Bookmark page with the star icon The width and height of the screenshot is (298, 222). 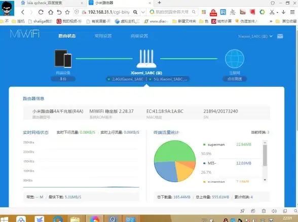(67, 12)
